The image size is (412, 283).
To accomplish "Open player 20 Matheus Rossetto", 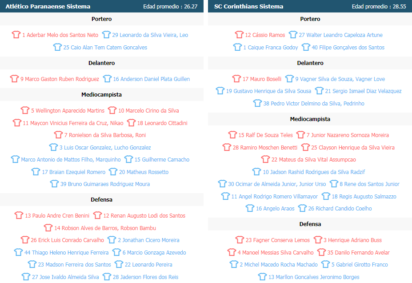I will click(x=144, y=172).
